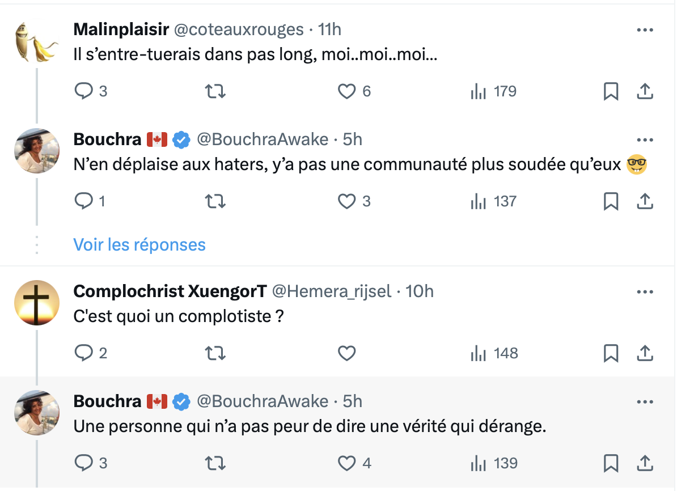Viewport: 677px width, 491px height.
Task: Bookmark Malinplaisir's tweet
Action: click(611, 91)
